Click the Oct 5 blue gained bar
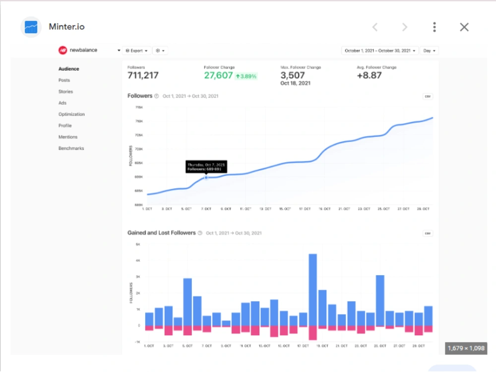 click(x=187, y=302)
